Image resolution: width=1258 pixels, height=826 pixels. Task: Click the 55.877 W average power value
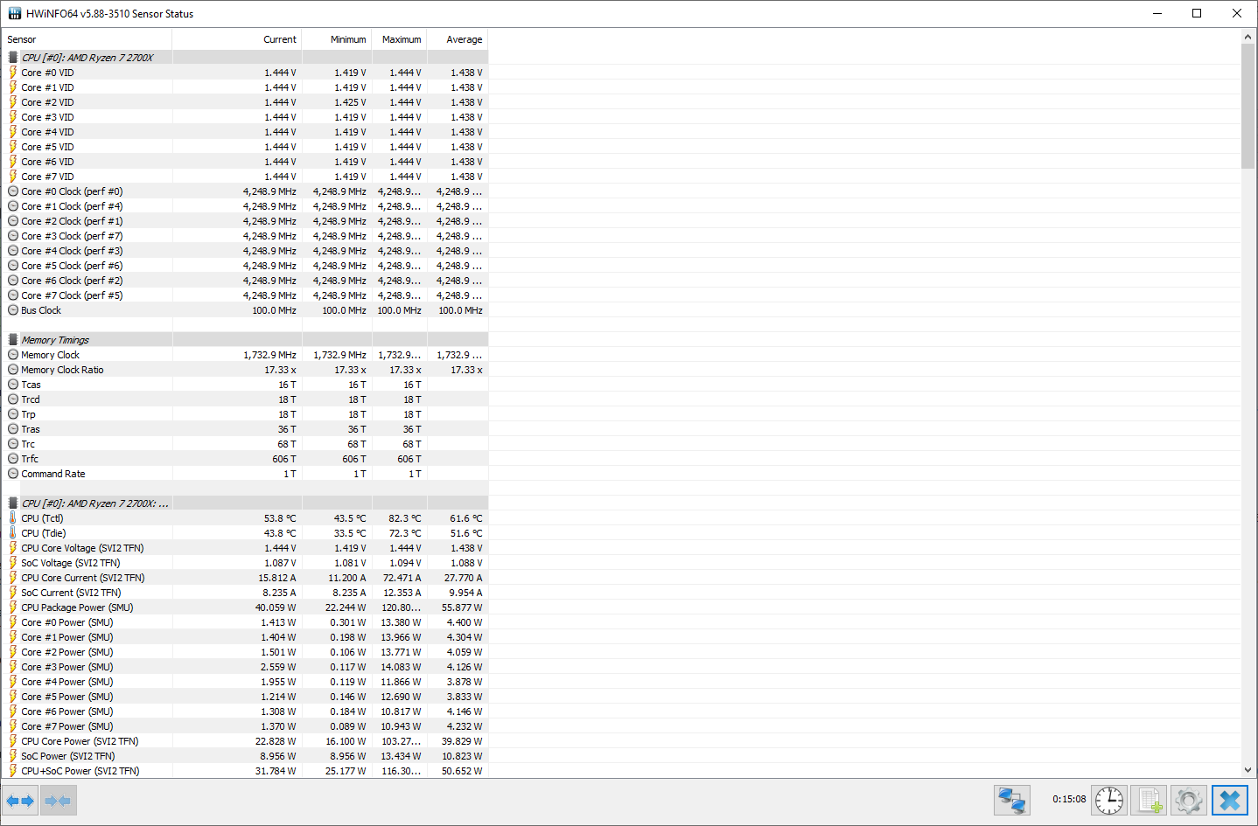coord(462,607)
